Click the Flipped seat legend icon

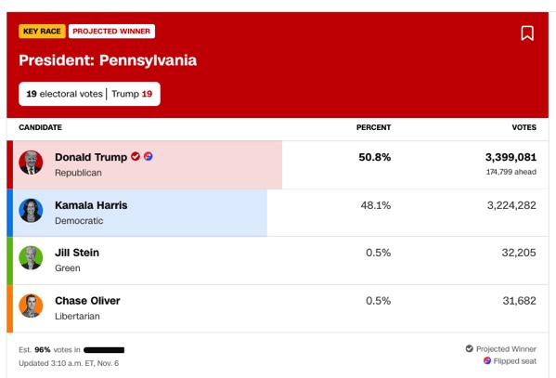coord(487,360)
